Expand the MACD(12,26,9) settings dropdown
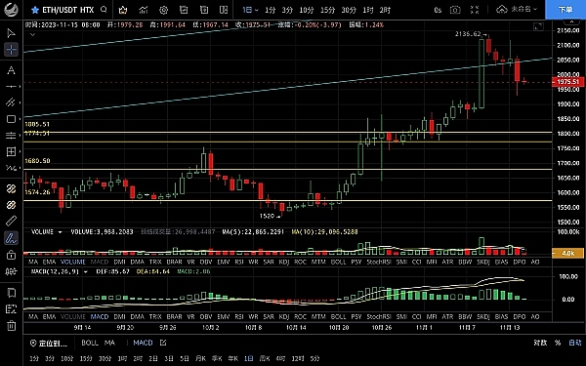Viewport: 586px width, 366px height. pos(86,271)
